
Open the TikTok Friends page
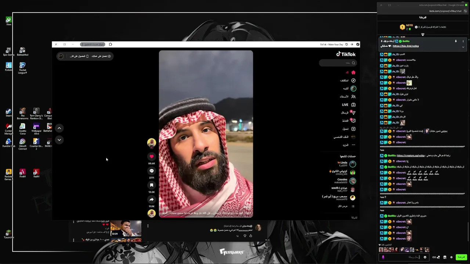348,96
